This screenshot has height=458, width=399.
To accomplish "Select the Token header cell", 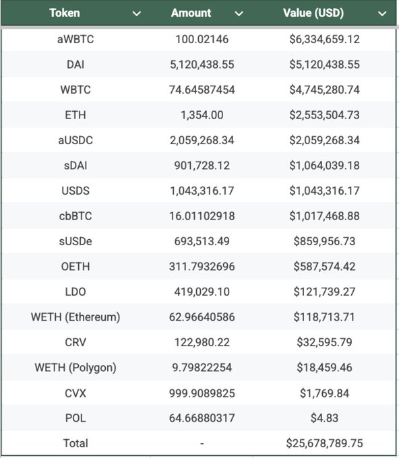I will (75, 13).
